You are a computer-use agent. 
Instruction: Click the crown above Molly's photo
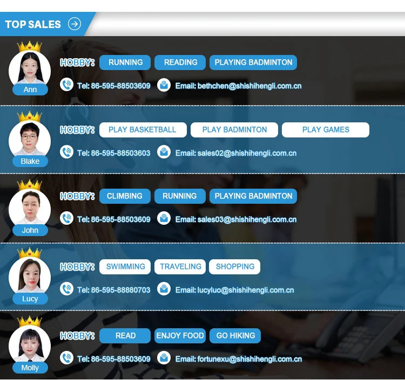(30, 322)
